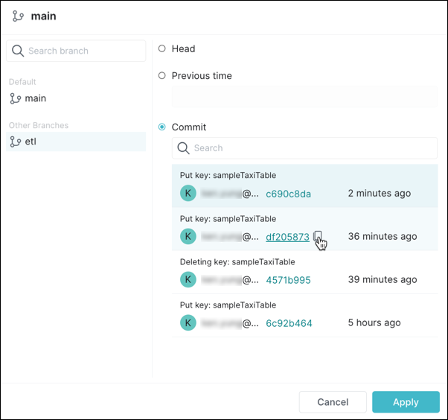
Task: Select the Previous time radio option
Action: (x=162, y=76)
